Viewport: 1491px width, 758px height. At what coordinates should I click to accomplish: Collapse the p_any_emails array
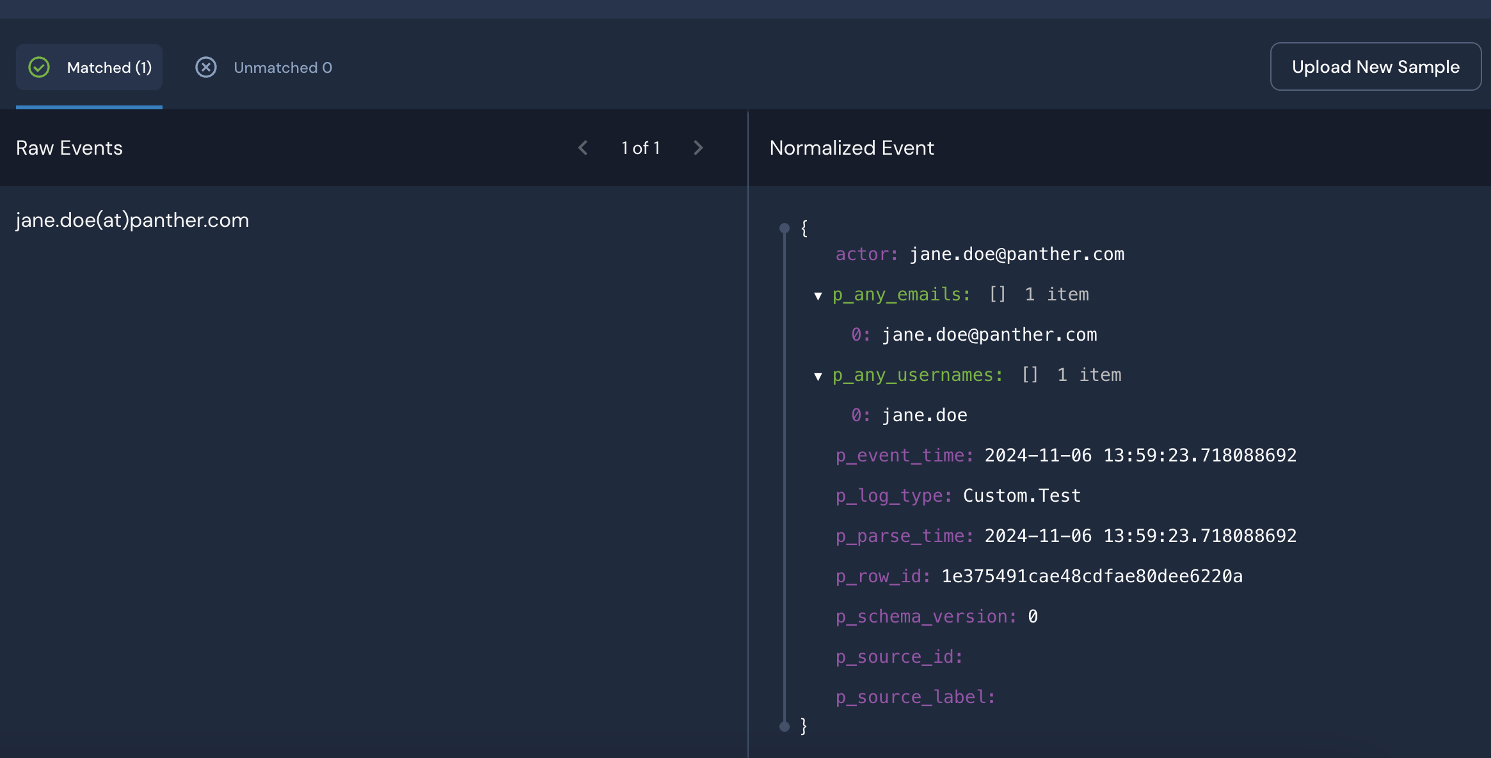818,295
